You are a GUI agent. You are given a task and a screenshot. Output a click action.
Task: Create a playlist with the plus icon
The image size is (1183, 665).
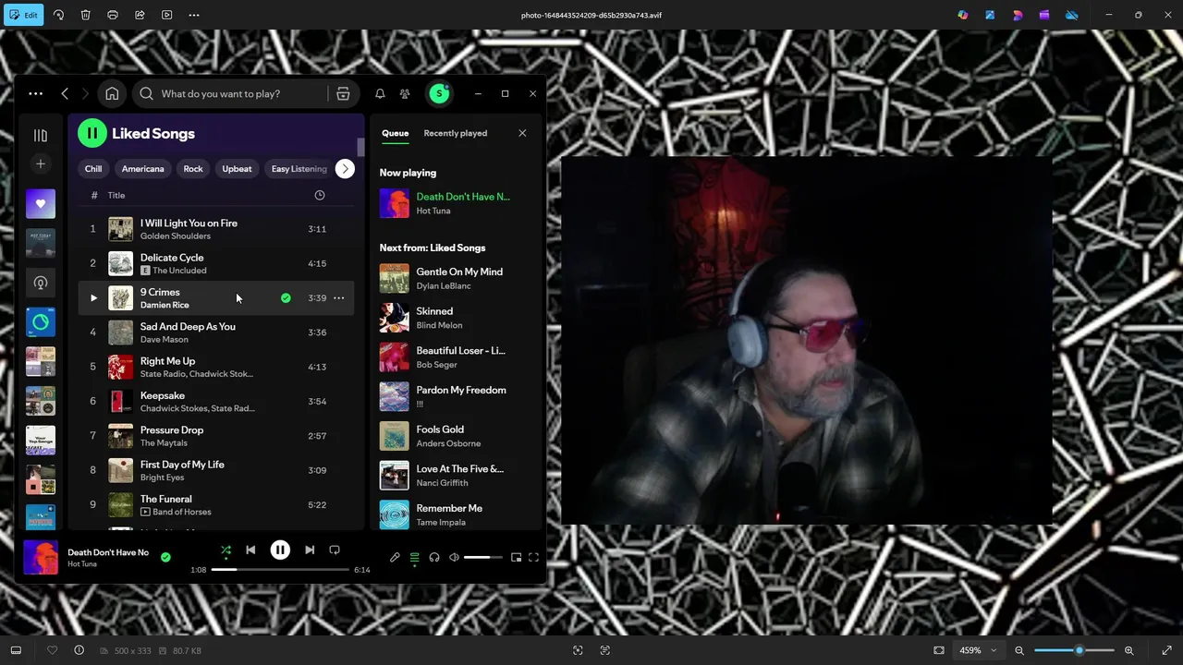(x=40, y=163)
